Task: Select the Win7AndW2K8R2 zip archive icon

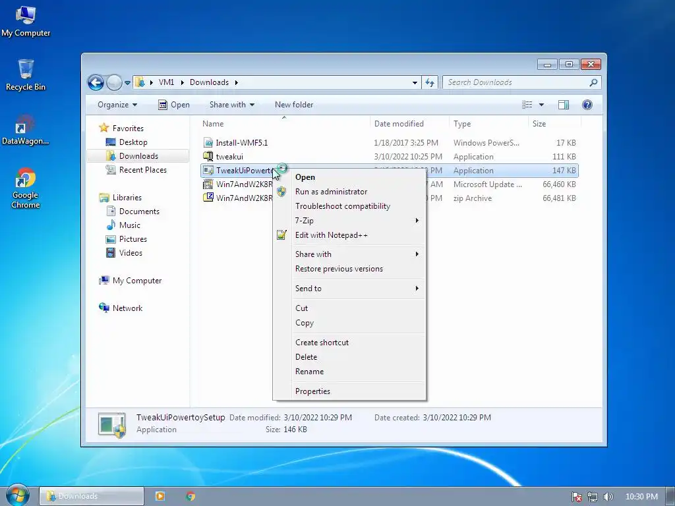Action: (x=208, y=198)
